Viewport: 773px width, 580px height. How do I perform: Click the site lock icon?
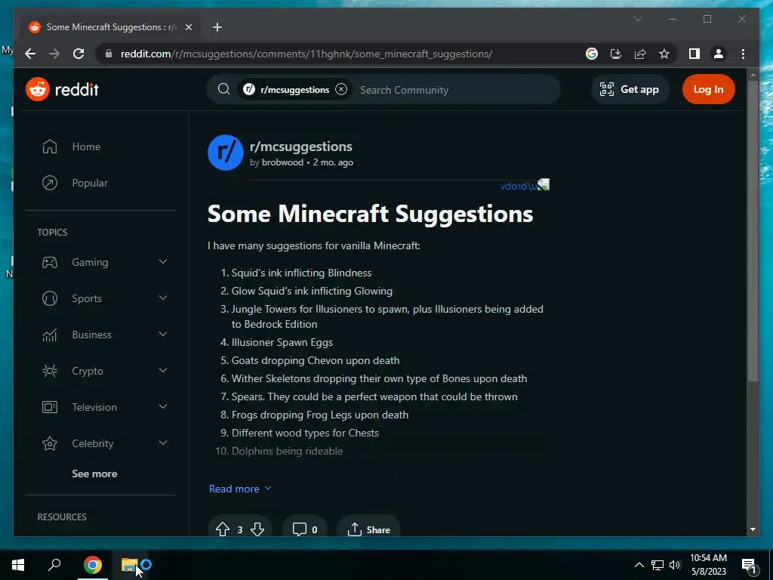click(x=109, y=54)
